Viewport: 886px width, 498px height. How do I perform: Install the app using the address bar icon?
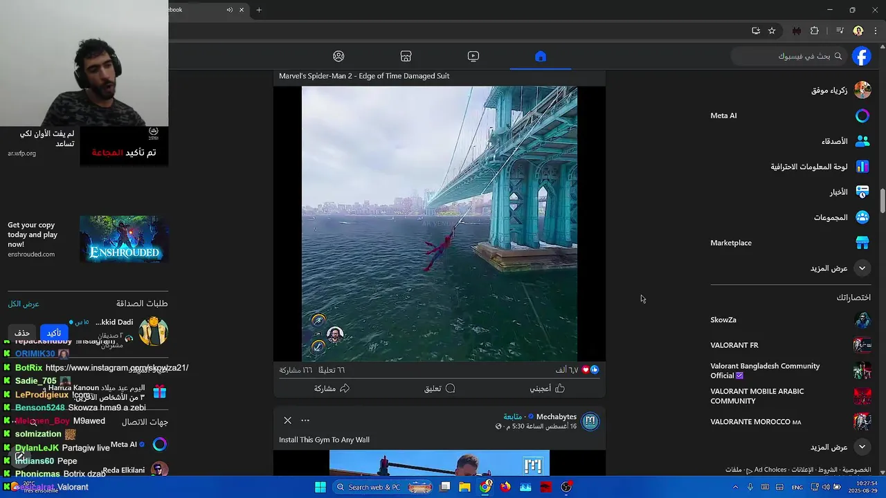(756, 30)
